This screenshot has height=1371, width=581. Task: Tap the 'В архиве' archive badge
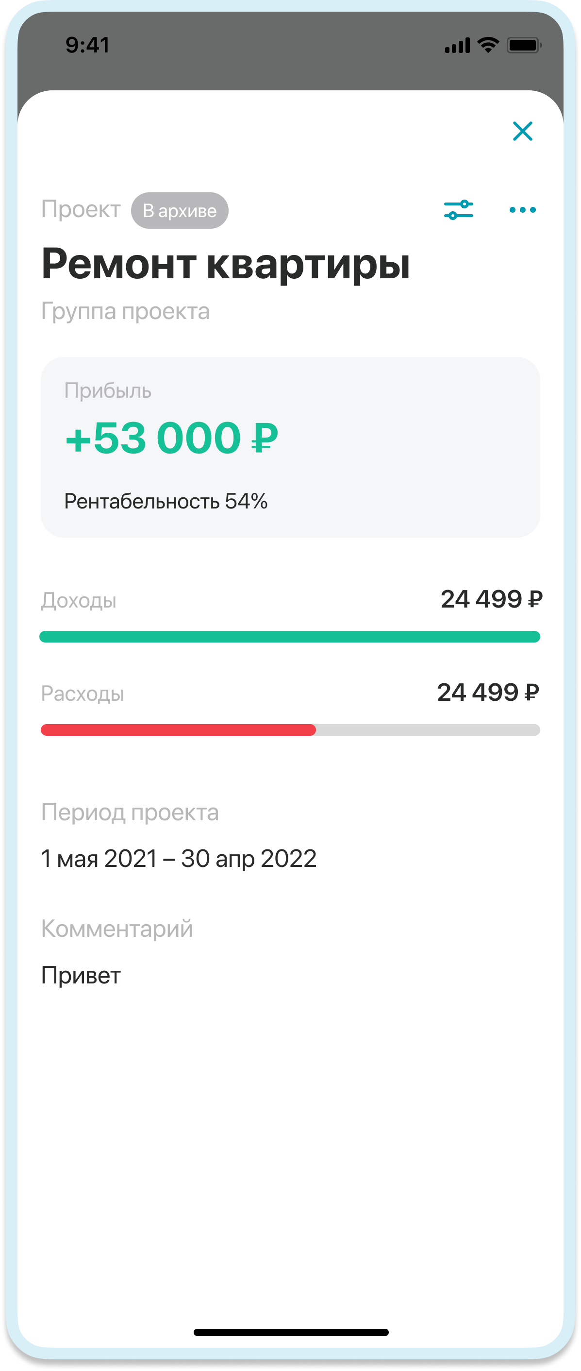pos(180,211)
